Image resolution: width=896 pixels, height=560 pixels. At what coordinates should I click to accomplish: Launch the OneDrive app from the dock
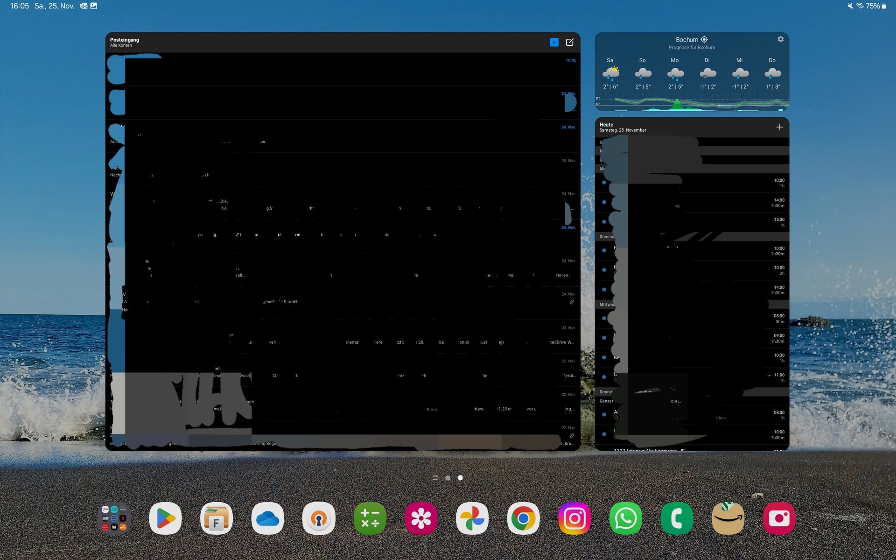pyautogui.click(x=267, y=518)
